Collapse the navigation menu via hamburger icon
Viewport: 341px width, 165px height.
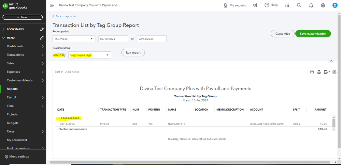pyautogui.click(x=52, y=5)
